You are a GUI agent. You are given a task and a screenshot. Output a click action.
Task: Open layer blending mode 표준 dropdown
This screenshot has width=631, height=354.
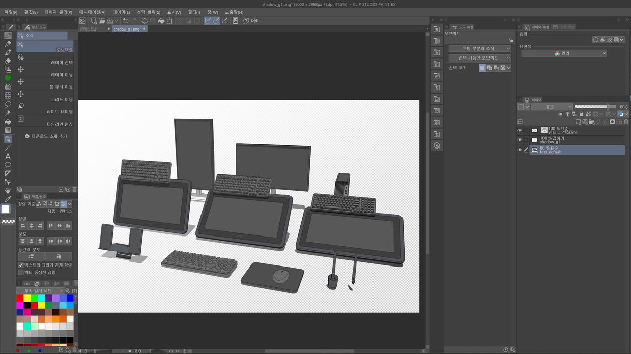pos(552,107)
